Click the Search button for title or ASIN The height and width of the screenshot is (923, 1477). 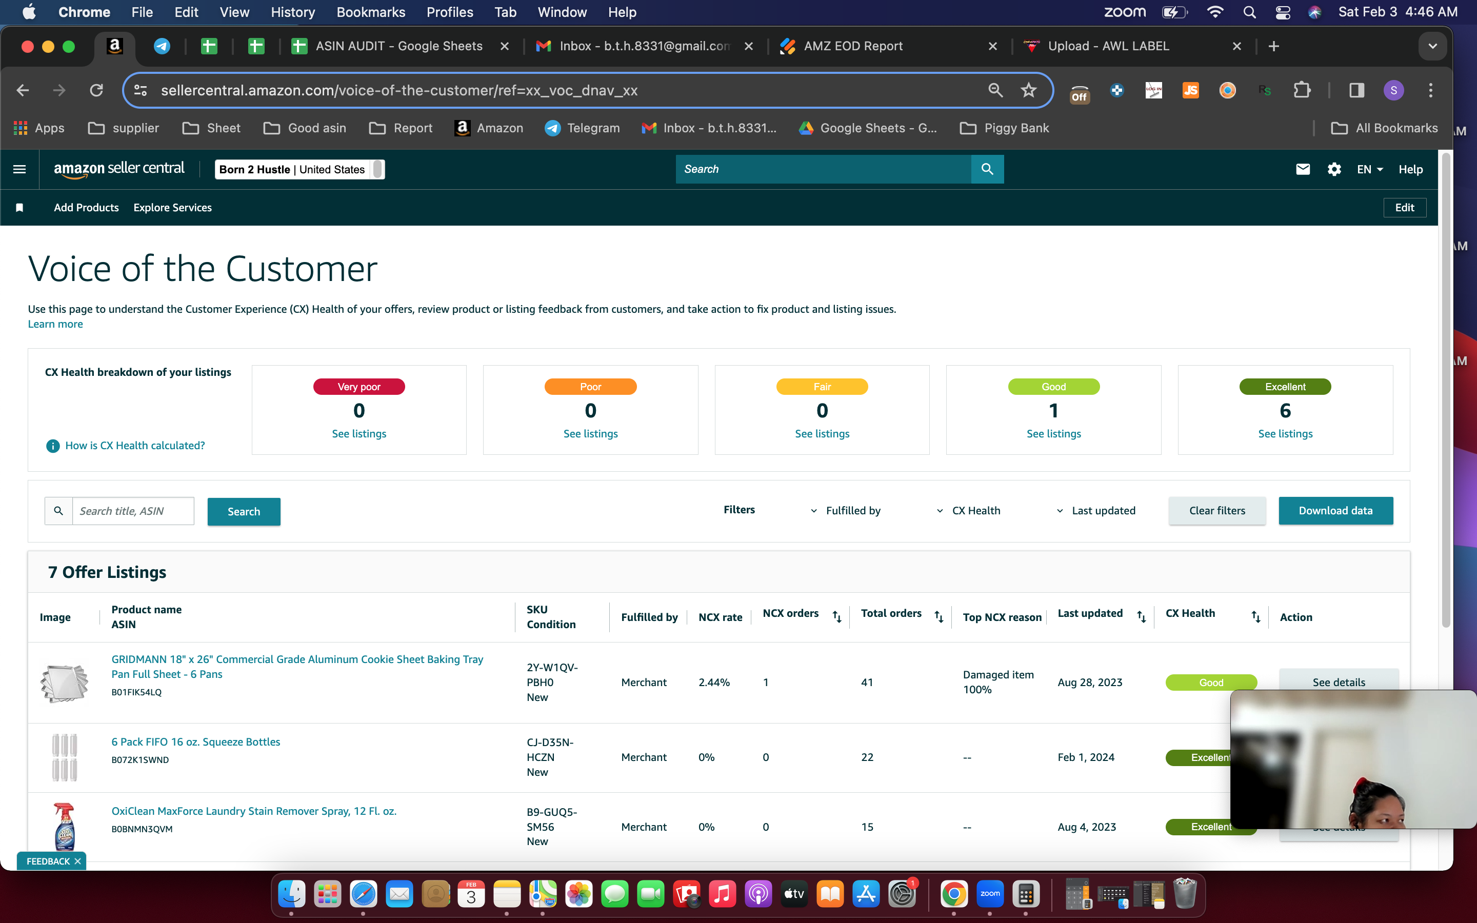click(x=244, y=512)
